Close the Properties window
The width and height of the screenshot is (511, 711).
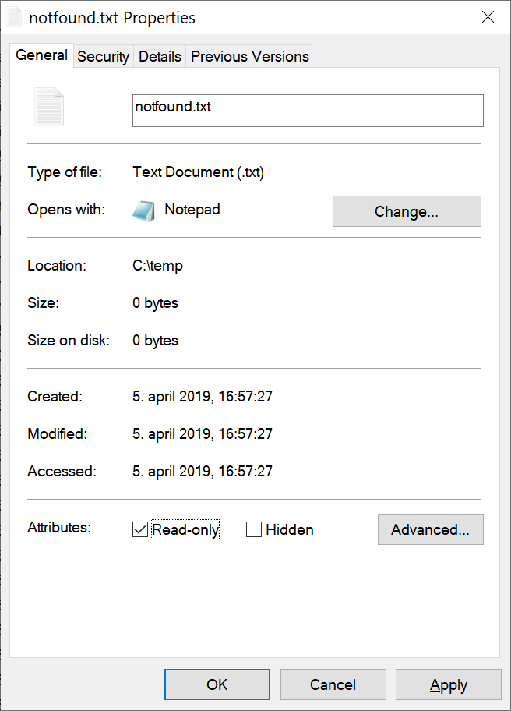click(488, 16)
